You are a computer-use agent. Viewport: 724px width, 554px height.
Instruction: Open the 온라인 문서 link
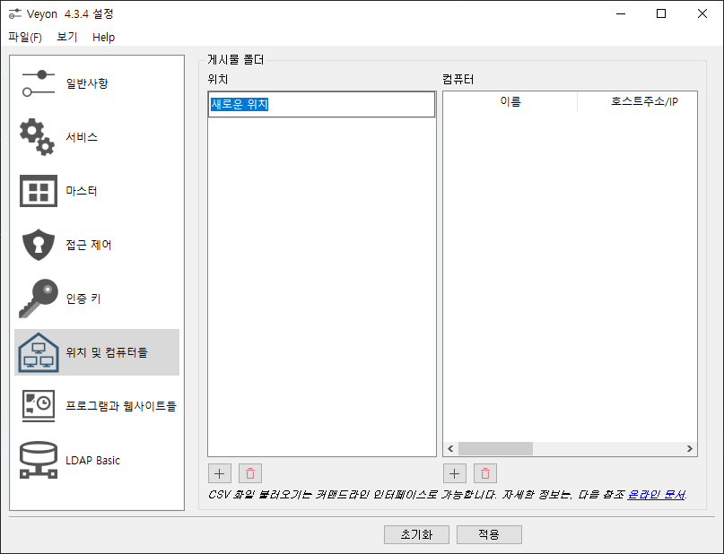coord(656,495)
